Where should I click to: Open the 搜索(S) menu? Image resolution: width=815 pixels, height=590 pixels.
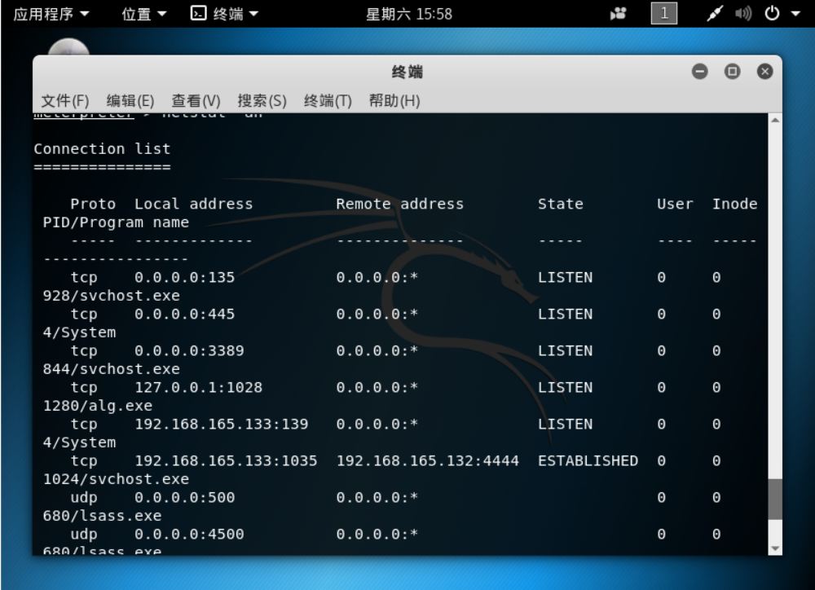point(262,100)
